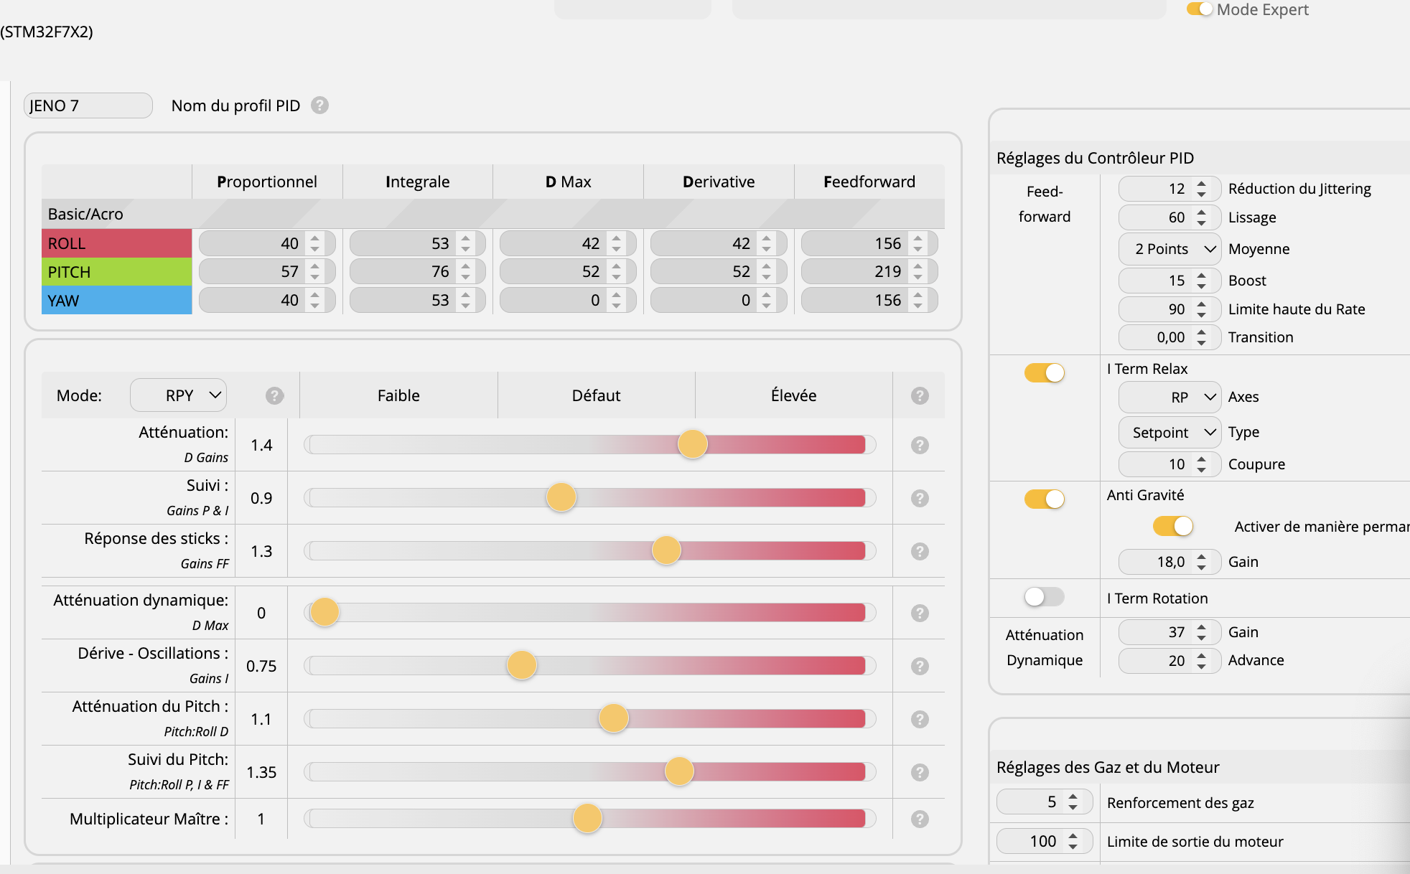Viewport: 1410px width, 874px height.
Task: Open help for Atténuation dynamique D Max
Action: tap(920, 613)
